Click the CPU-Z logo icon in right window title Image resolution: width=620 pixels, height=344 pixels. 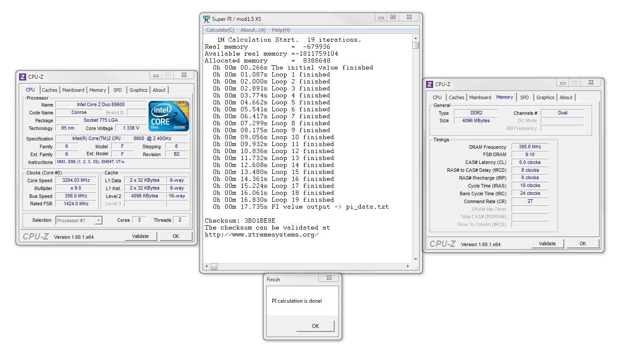point(430,84)
